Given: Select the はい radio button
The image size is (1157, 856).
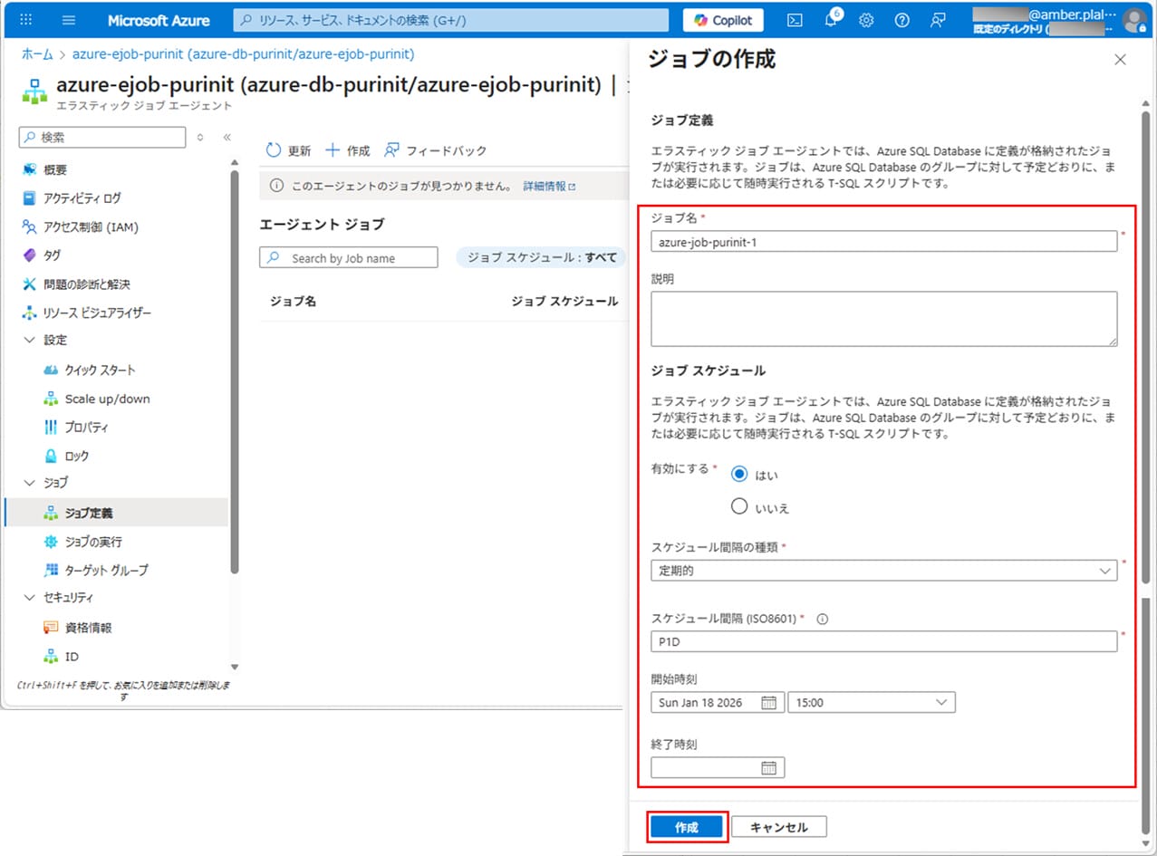Looking at the screenshot, I should (739, 475).
